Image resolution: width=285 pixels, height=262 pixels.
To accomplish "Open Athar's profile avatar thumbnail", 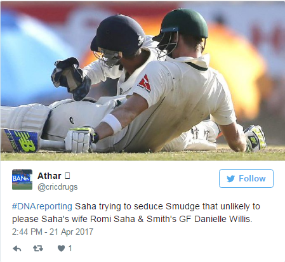I will point(22,180).
